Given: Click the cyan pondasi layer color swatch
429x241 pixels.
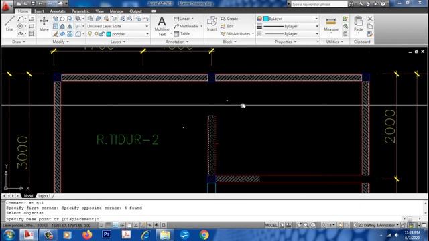Looking at the screenshot, I should tap(109, 34).
